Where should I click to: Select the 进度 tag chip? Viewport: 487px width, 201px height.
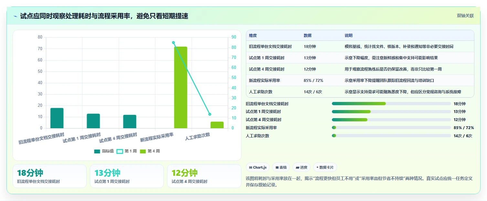302,167
